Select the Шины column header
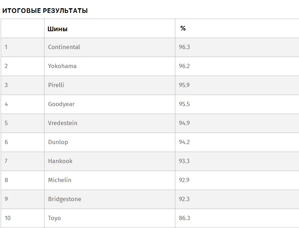Screen dimensions: 299x228 (x=57, y=29)
